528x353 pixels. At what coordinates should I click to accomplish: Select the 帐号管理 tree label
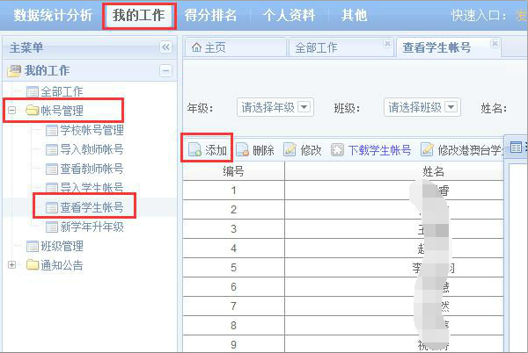click(x=62, y=110)
